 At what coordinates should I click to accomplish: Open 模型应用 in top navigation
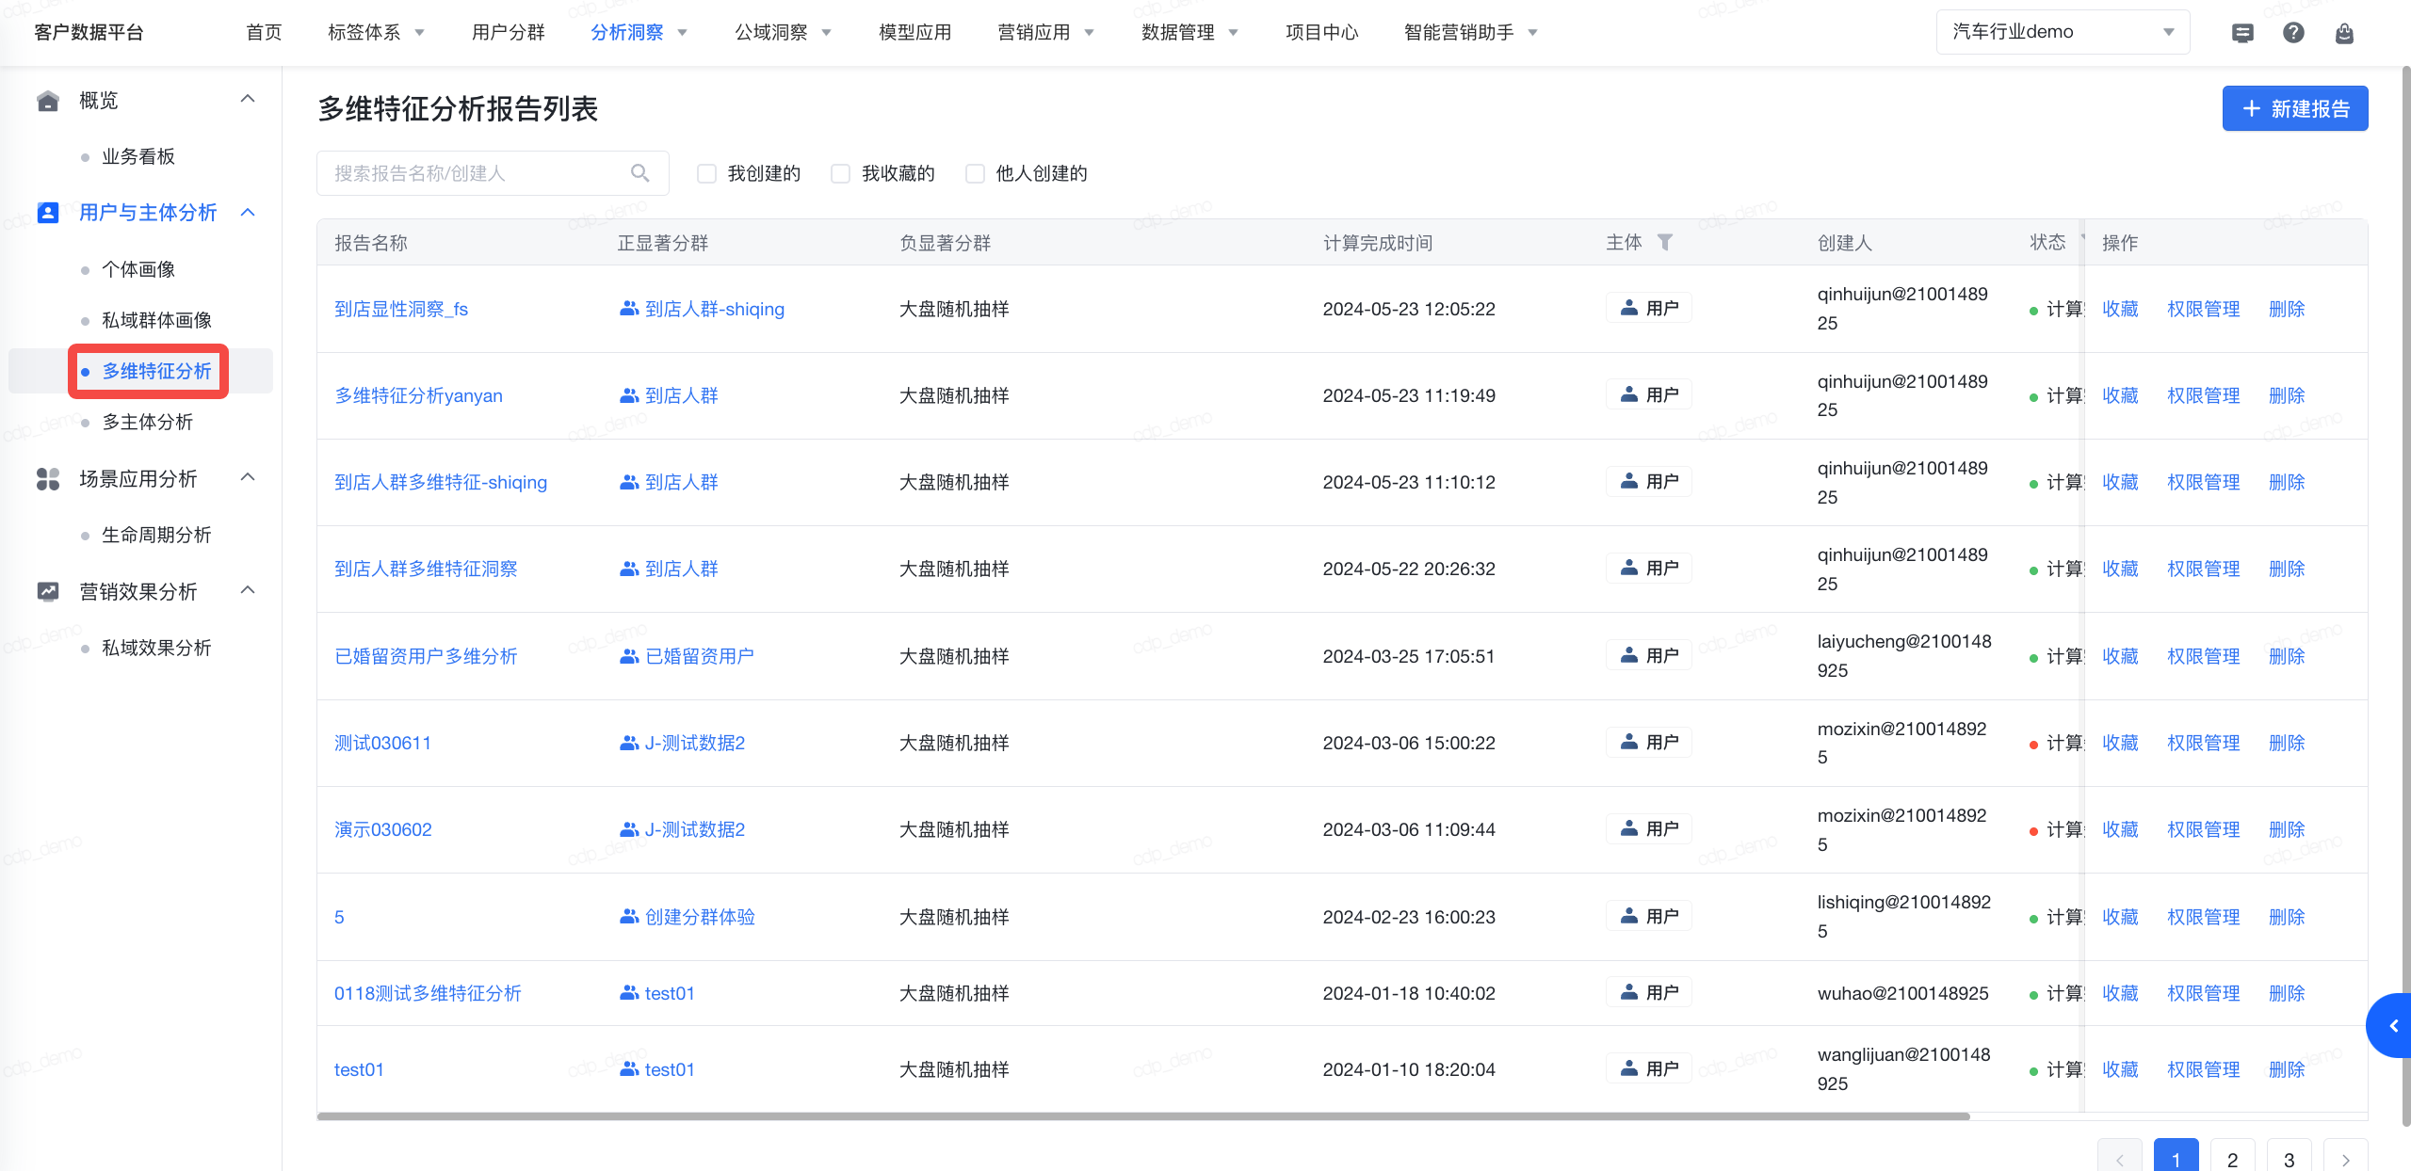(915, 33)
